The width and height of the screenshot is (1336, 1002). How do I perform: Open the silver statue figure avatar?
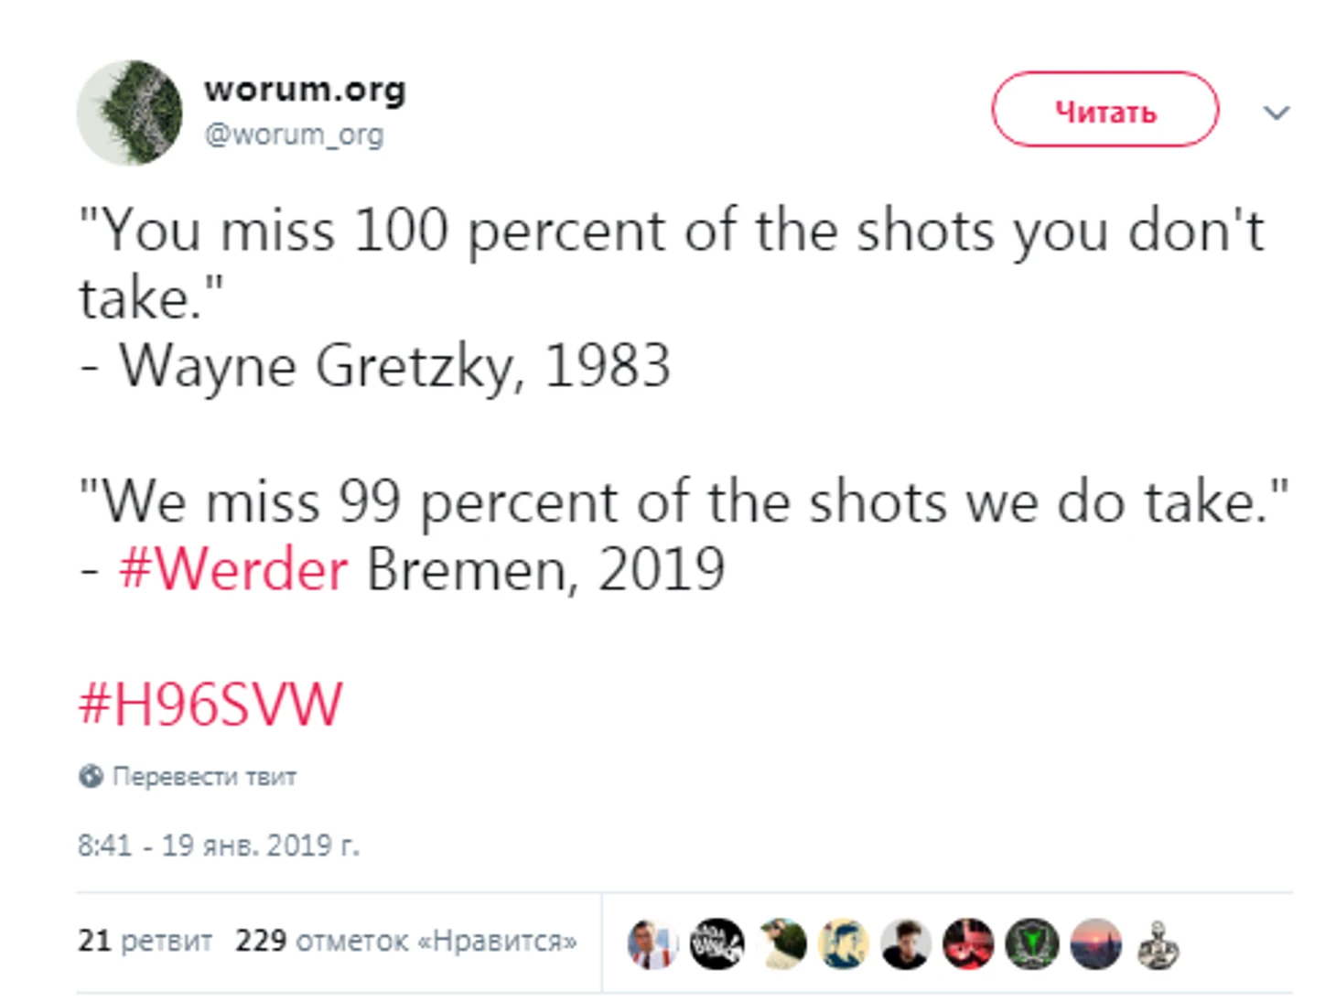[x=1158, y=944]
